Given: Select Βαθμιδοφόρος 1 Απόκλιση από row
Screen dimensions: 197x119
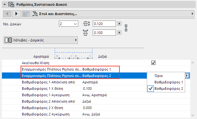Looking at the screenshot, I should click(x=96, y=82).
